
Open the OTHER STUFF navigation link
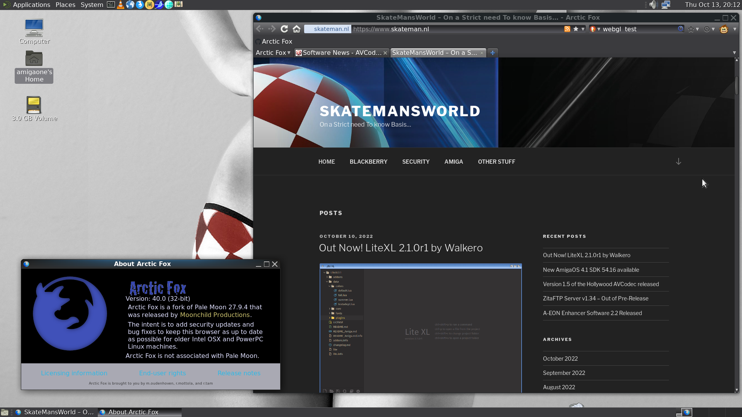pos(496,162)
